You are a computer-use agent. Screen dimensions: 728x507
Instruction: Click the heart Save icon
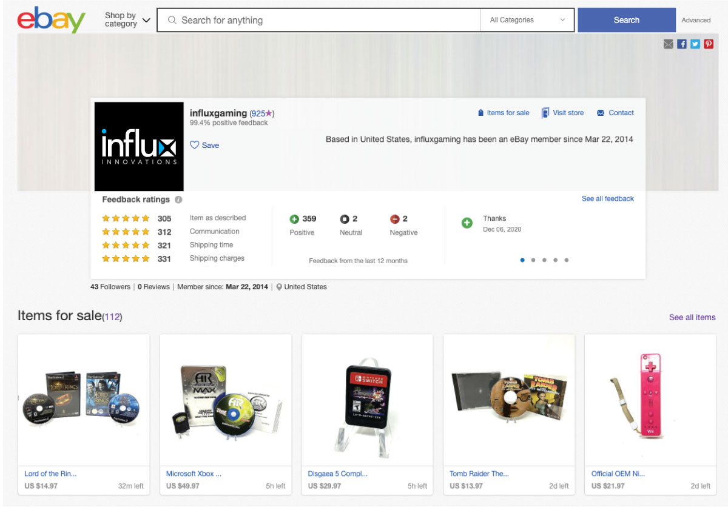pyautogui.click(x=195, y=145)
